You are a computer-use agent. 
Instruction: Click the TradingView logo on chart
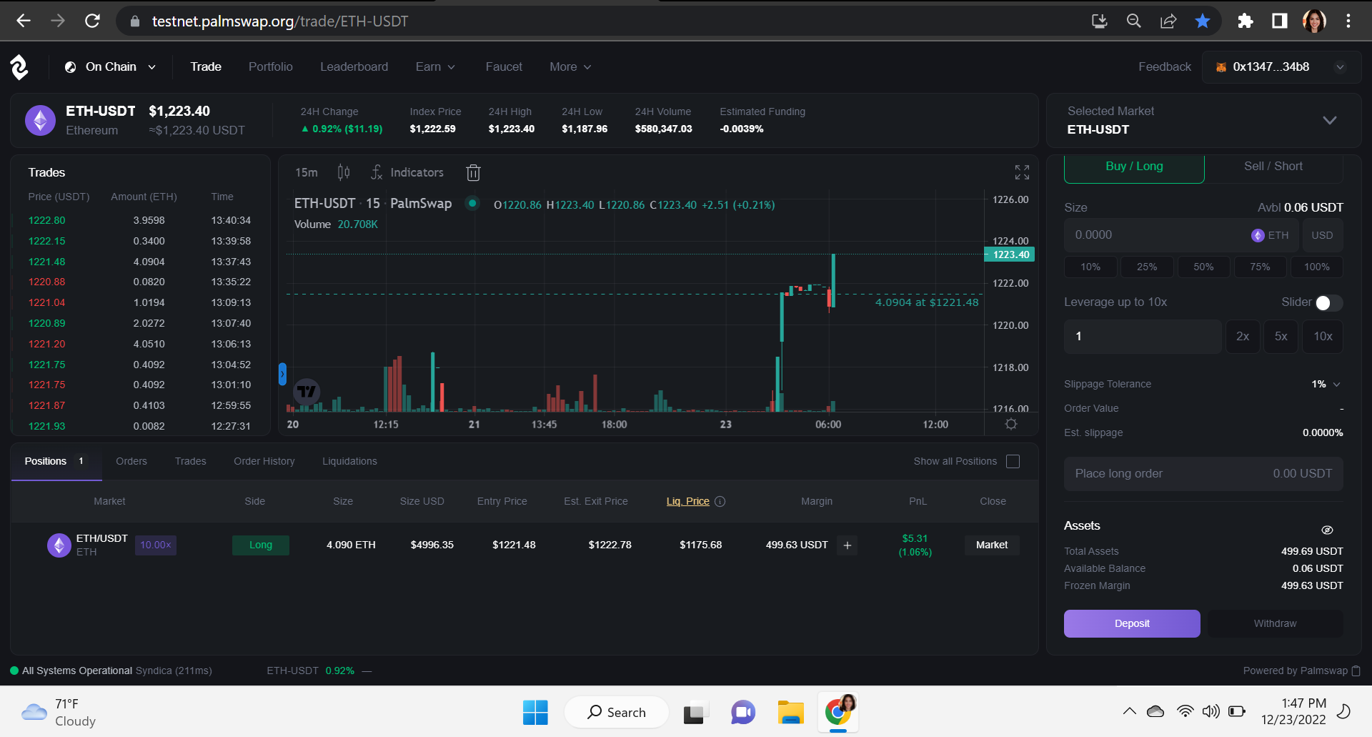pyautogui.click(x=307, y=391)
